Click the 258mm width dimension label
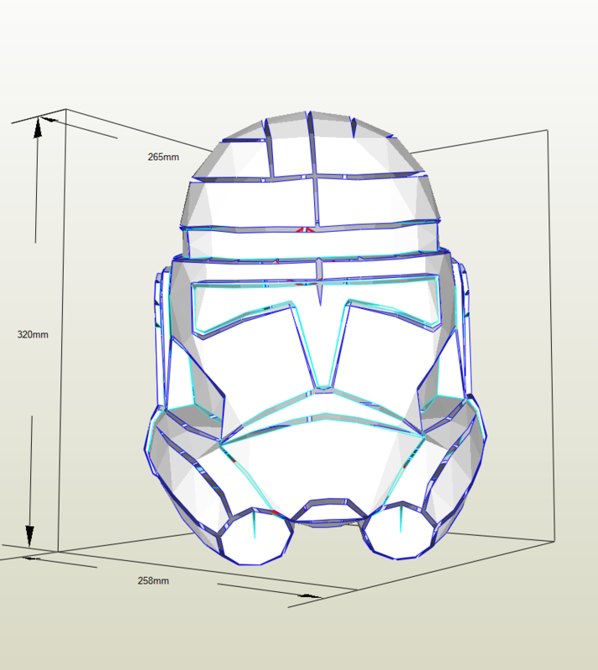 pyautogui.click(x=153, y=580)
